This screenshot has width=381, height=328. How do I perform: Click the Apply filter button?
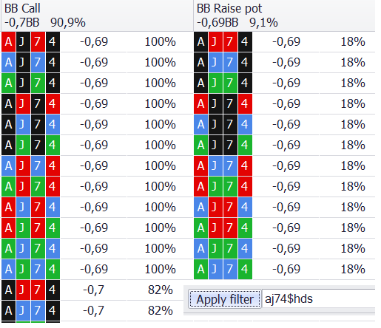pyautogui.click(x=225, y=299)
